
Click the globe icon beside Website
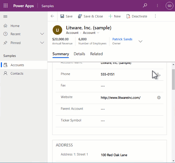click(x=159, y=97)
